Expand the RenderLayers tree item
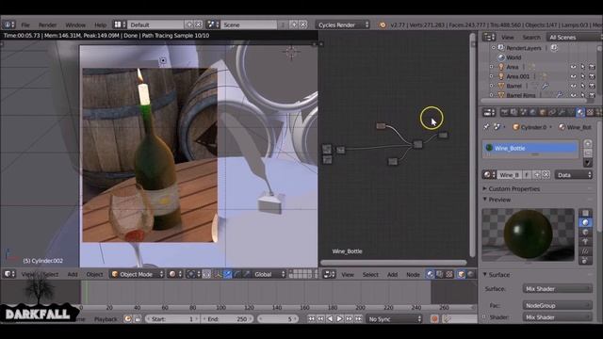This screenshot has width=603, height=339. pos(494,48)
